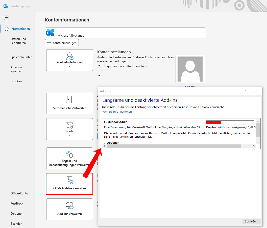Click the Tools envelope-broom icon
The height and width of the screenshot is (228, 267).
pyautogui.click(x=69, y=125)
